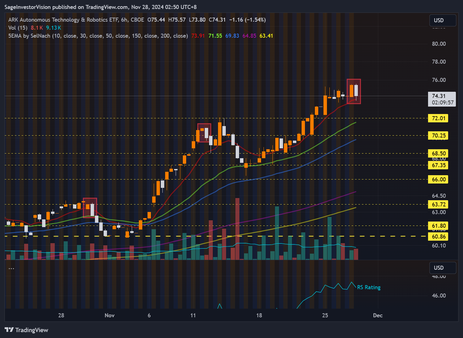This screenshot has height=338, width=463.
Task: Click the 66.00 yellow price level label
Action: click(438, 180)
